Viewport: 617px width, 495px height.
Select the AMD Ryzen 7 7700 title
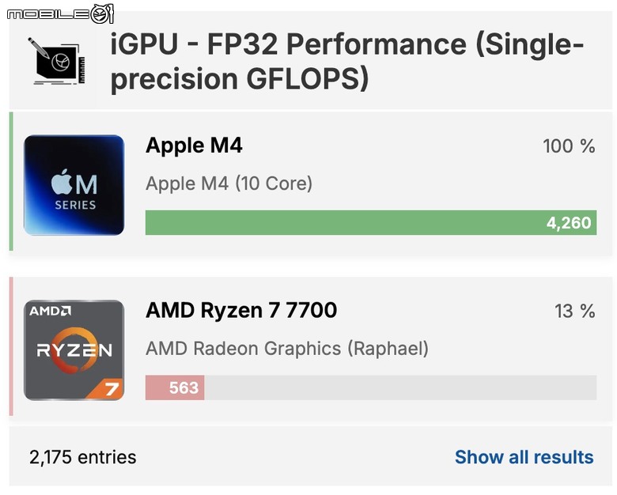pos(241,311)
